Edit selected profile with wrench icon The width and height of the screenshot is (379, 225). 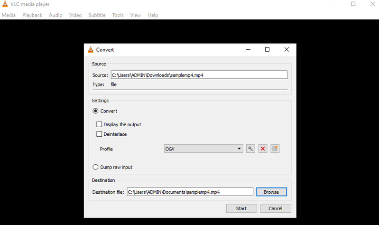tap(250, 149)
